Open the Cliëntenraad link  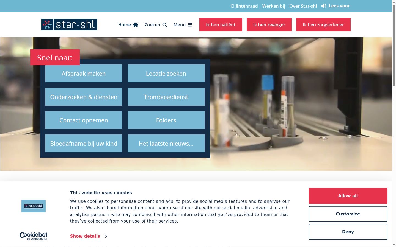point(244,6)
